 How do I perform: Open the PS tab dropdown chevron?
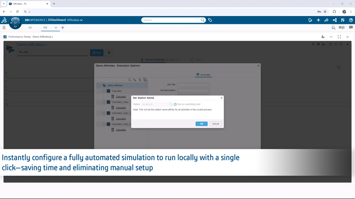coord(56,28)
